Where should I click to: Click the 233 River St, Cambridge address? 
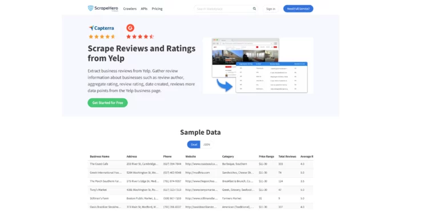142,164
